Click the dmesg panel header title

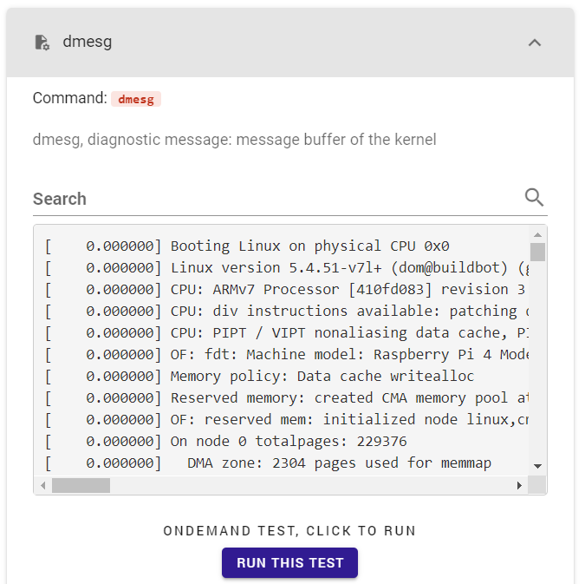(87, 42)
